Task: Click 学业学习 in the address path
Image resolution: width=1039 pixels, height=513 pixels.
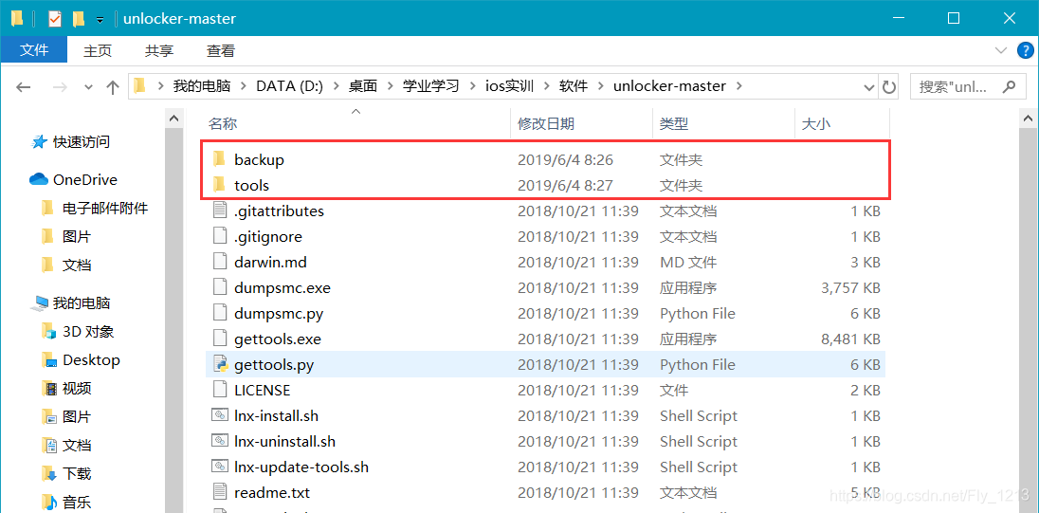Action: [430, 86]
